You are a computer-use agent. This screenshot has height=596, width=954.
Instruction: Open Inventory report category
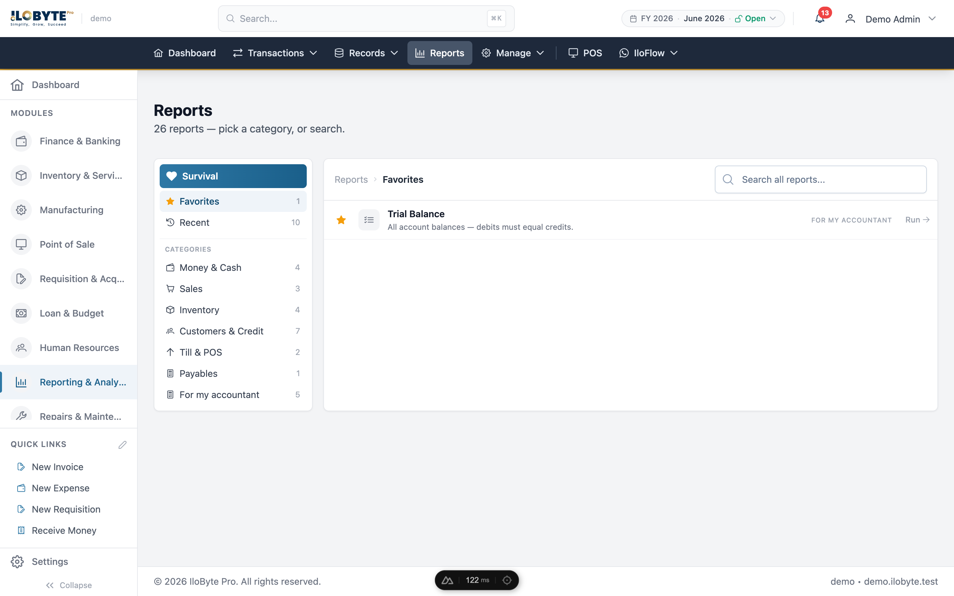[x=233, y=310]
